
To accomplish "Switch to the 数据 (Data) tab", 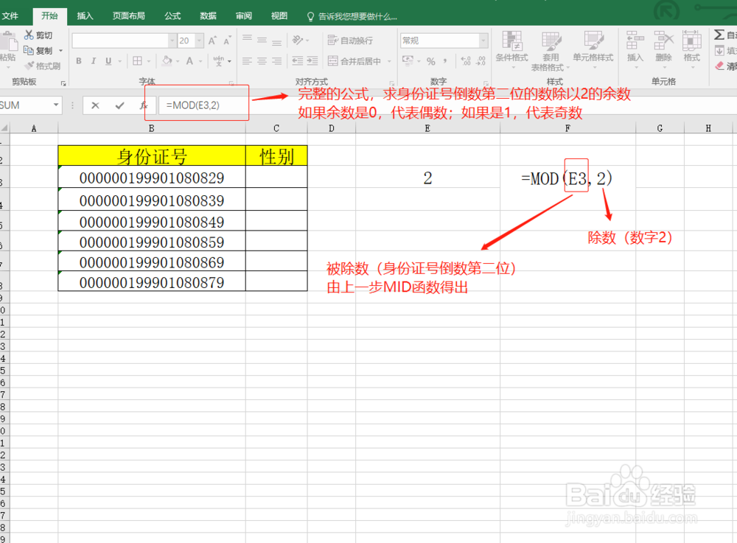I will (209, 16).
